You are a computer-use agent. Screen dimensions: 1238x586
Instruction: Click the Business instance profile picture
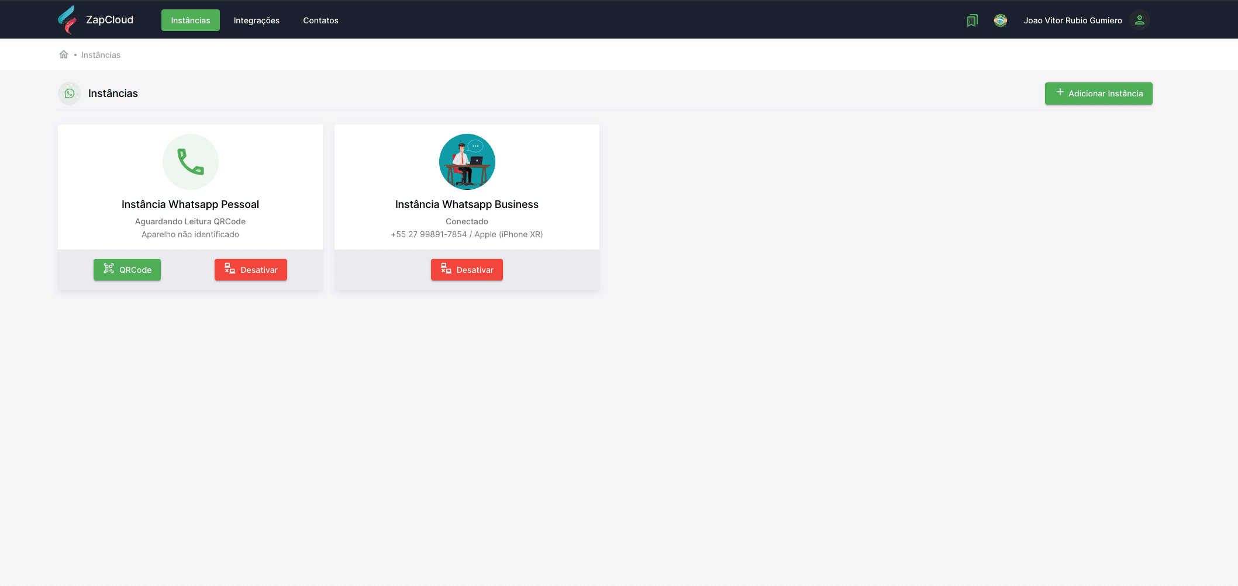point(467,162)
